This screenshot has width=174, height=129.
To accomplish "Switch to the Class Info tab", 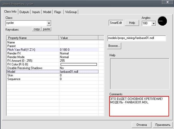I will point(10,11).
